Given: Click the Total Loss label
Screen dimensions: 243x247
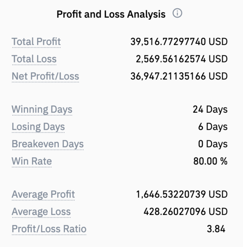Looking at the screenshot, I should coord(34,59).
